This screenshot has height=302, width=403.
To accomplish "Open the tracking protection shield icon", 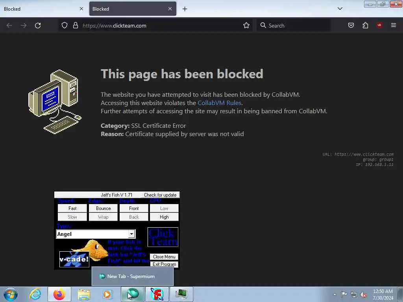I will (x=65, y=25).
